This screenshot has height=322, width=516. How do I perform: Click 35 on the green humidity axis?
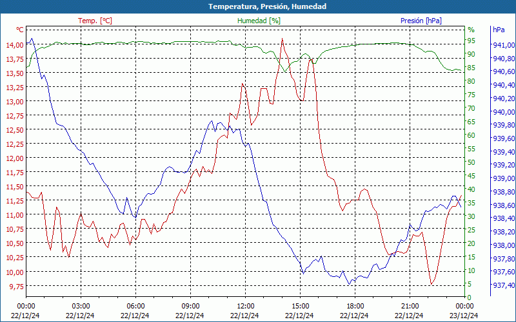coord(471,203)
